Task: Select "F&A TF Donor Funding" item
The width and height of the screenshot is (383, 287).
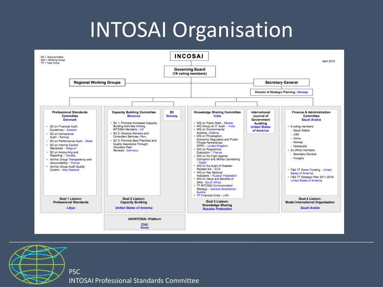Action: (x=310, y=172)
